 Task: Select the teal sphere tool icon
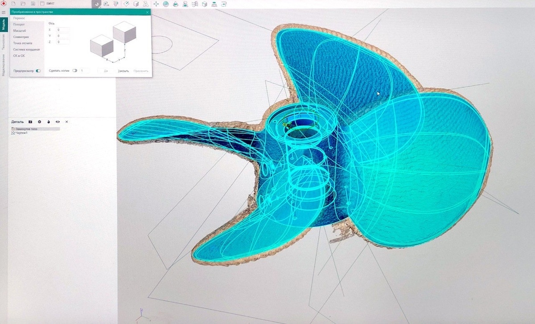[x=165, y=4]
